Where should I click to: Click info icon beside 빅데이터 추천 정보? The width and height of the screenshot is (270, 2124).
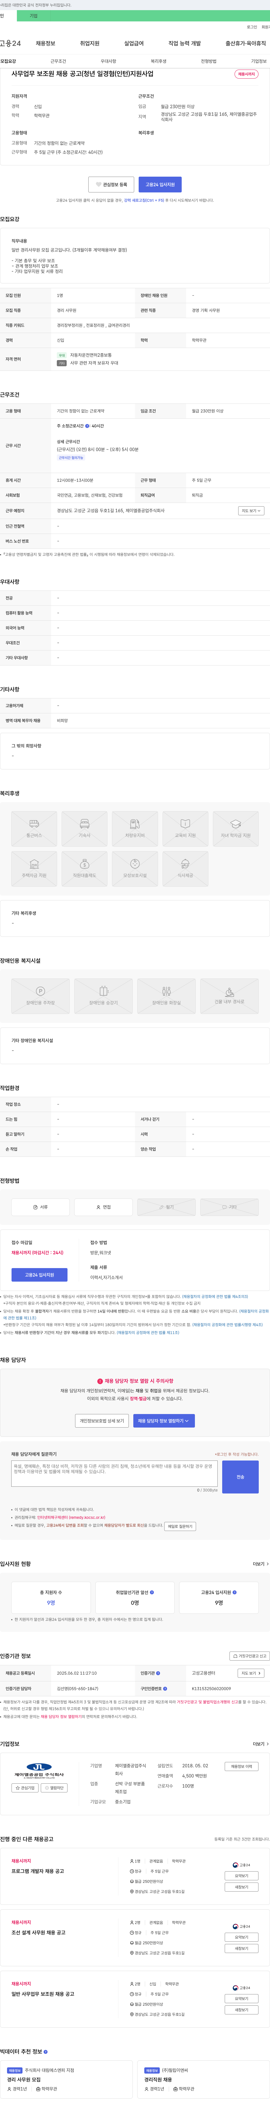(x=45, y=2051)
